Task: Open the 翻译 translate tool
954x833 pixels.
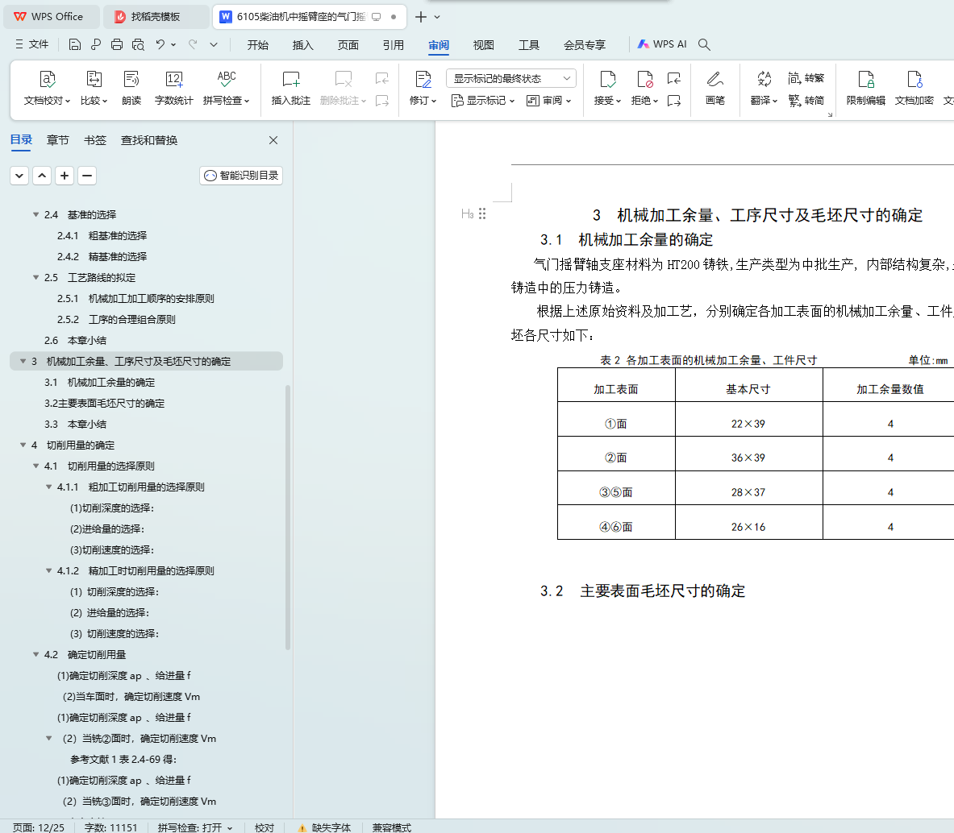Action: (764, 88)
